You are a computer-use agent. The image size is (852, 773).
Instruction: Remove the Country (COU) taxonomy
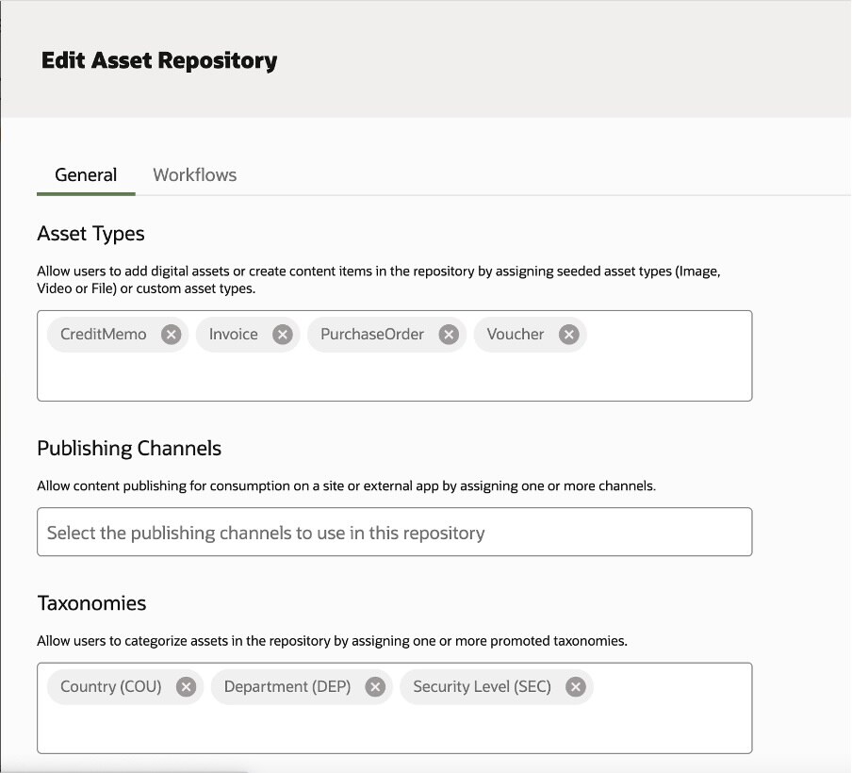point(186,687)
